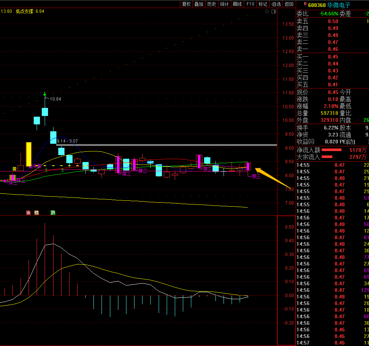The image size is (369, 346).
Task: Click the 涨跌 0.18 value
Action: tap(333, 99)
